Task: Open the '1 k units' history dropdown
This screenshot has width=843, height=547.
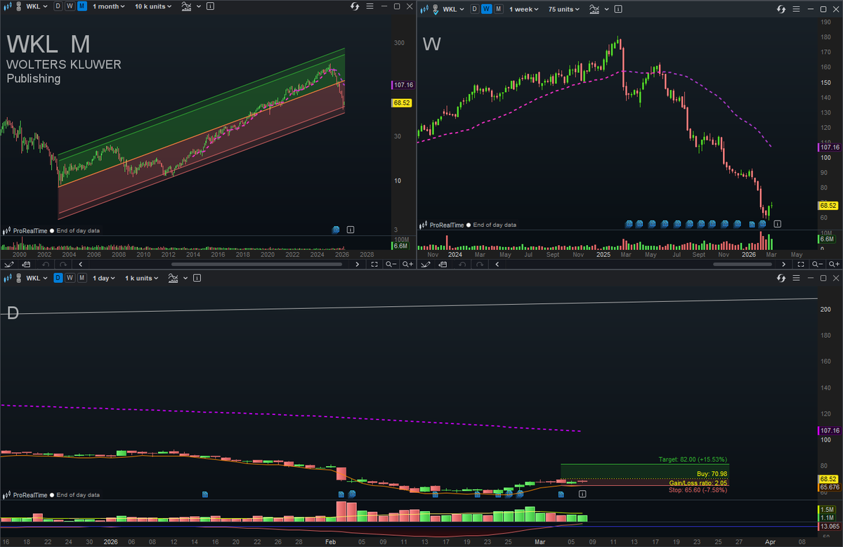Action: coord(141,278)
